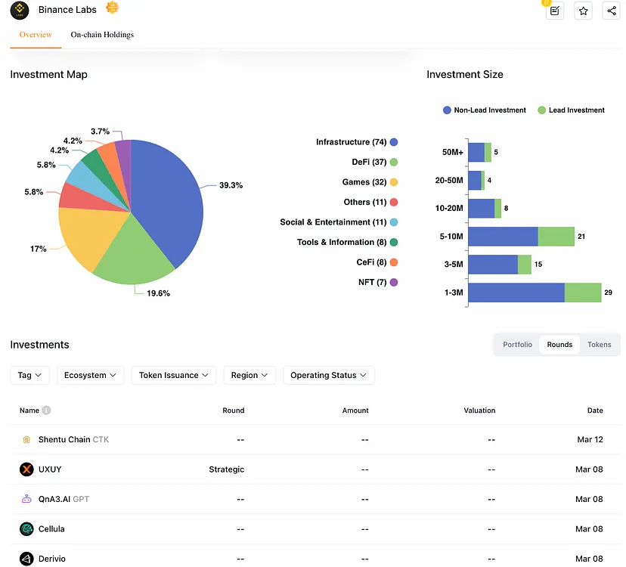Open the Operating Status dropdown
Image resolution: width=626 pixels, height=567 pixels.
(328, 375)
